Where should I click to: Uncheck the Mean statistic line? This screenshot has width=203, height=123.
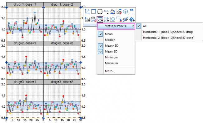(101, 34)
